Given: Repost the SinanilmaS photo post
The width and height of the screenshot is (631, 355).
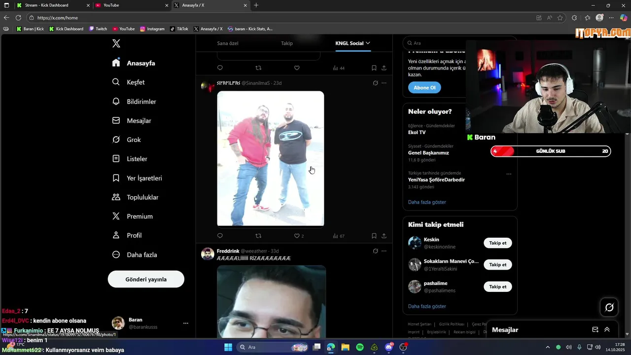Looking at the screenshot, I should tap(258, 236).
